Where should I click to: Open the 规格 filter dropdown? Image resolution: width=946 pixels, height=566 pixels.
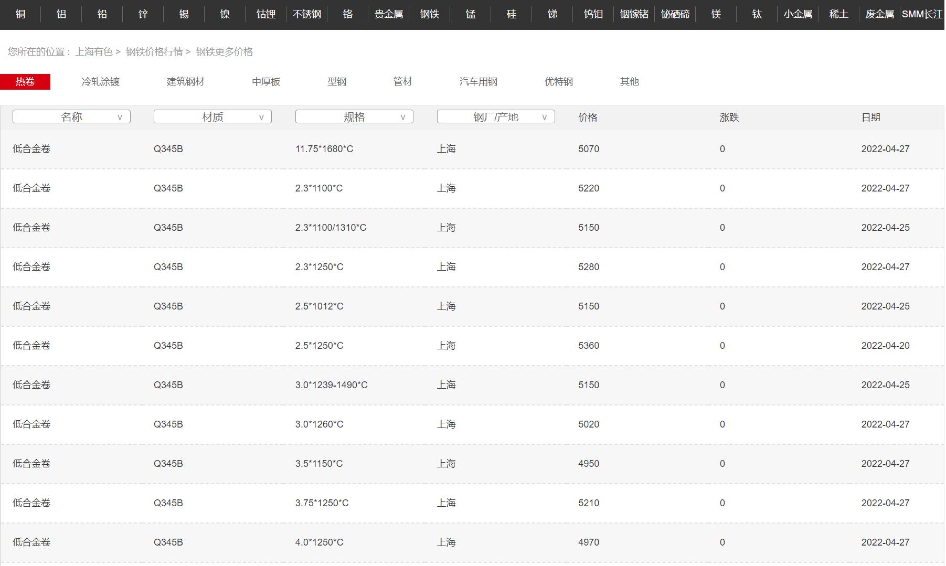[354, 117]
